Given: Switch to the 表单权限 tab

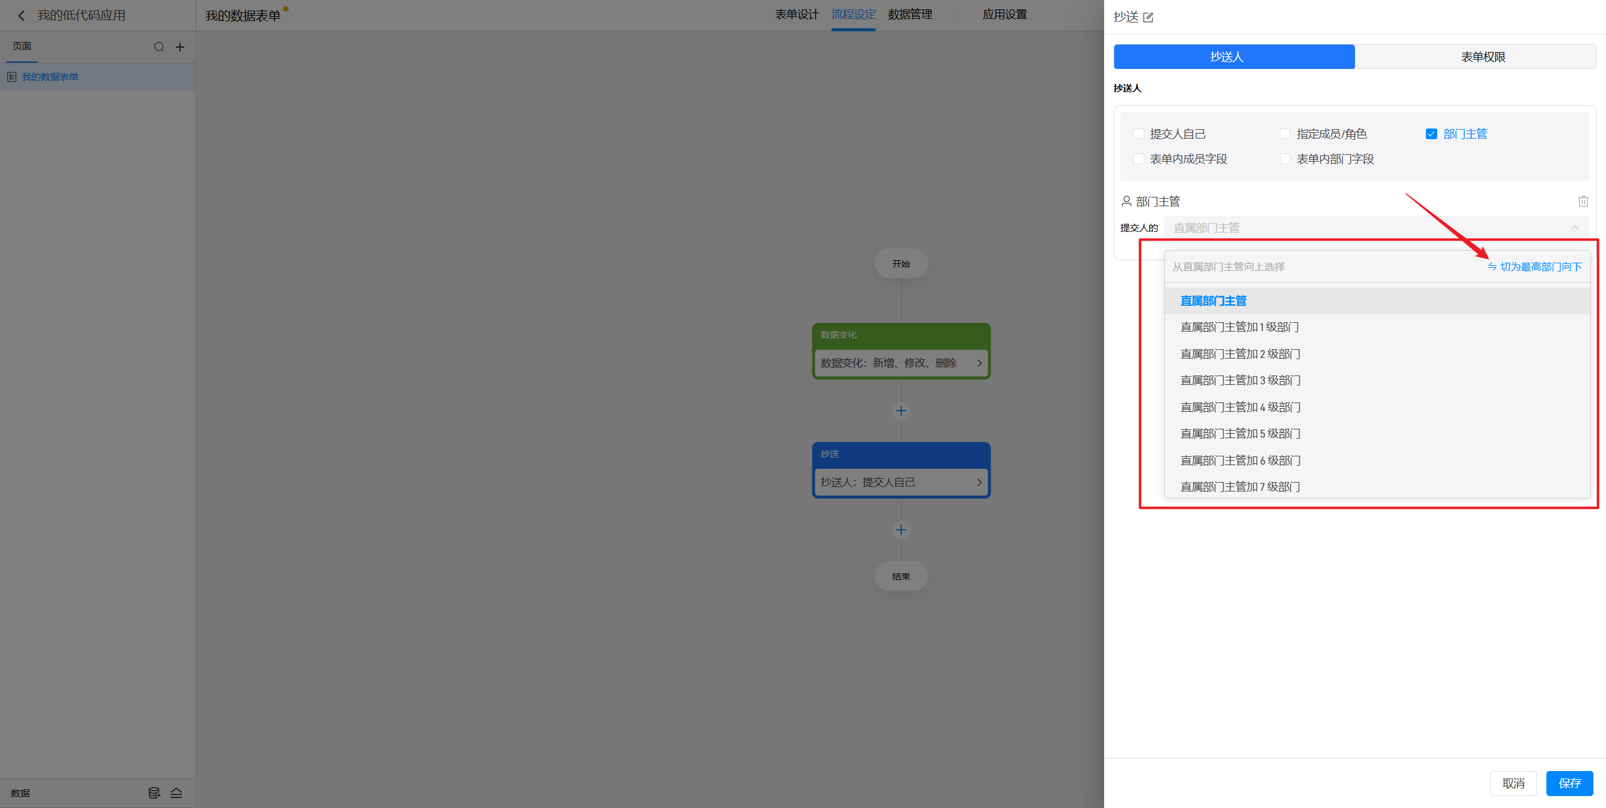Looking at the screenshot, I should click(1482, 57).
